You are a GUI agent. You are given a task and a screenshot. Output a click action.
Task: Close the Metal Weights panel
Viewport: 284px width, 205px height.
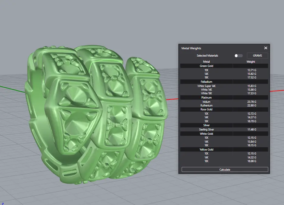click(266, 48)
